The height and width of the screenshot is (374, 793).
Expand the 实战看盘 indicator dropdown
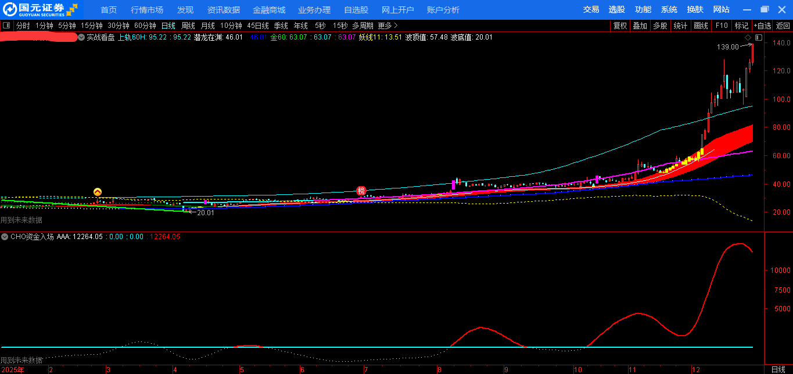pyautogui.click(x=81, y=37)
